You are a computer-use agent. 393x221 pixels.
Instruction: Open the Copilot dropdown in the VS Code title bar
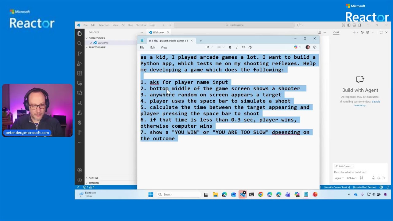[x=300, y=25]
